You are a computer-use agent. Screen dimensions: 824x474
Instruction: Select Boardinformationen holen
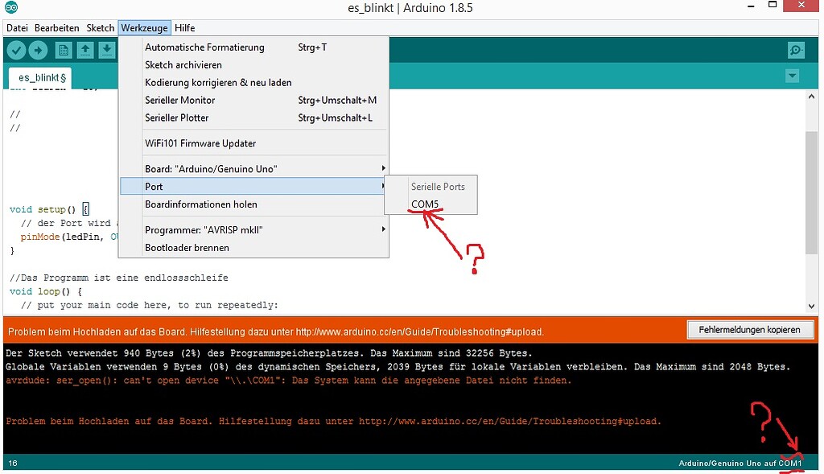[254, 204]
